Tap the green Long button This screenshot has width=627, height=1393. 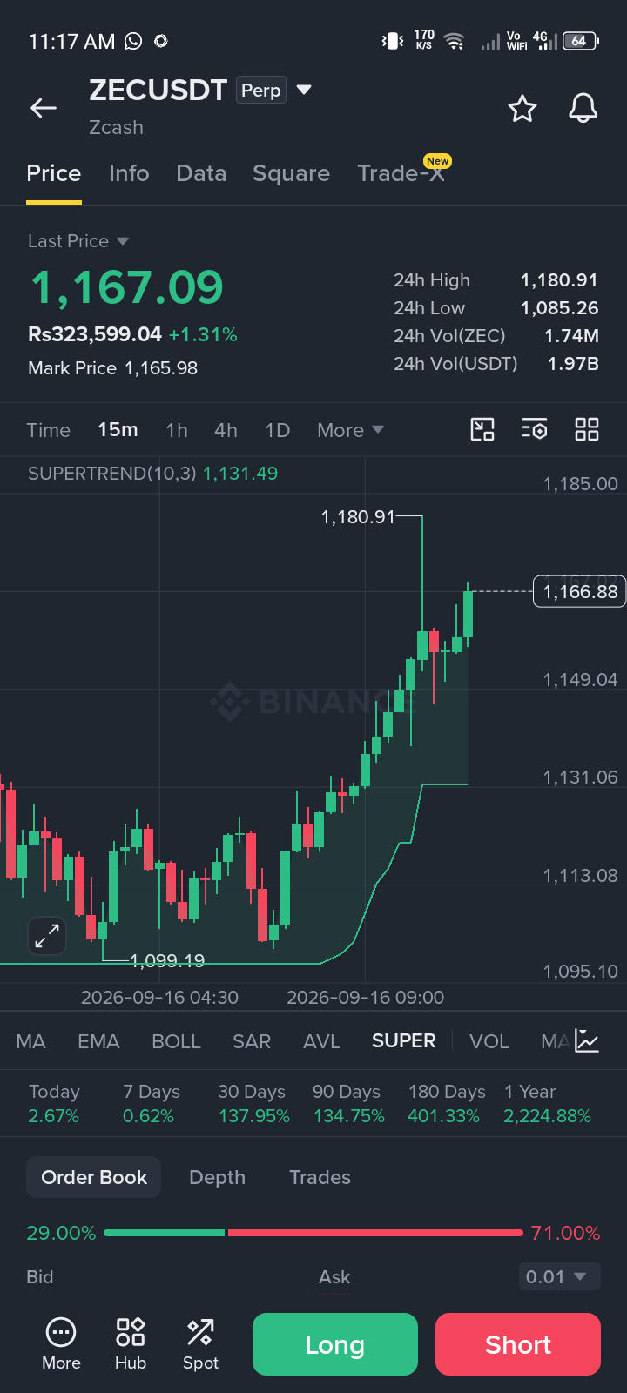pos(335,1344)
